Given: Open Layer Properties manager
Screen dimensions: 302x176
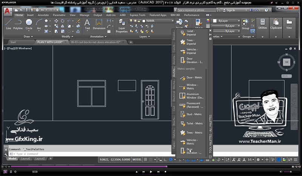Looking at the screenshot, I should tap(122, 26).
